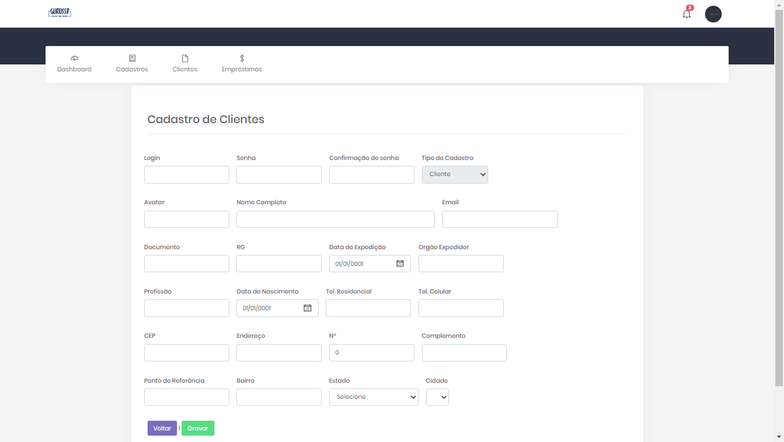Viewport: 784px width, 442px height.
Task: Open the Estado selection dropdown
Action: click(x=374, y=397)
